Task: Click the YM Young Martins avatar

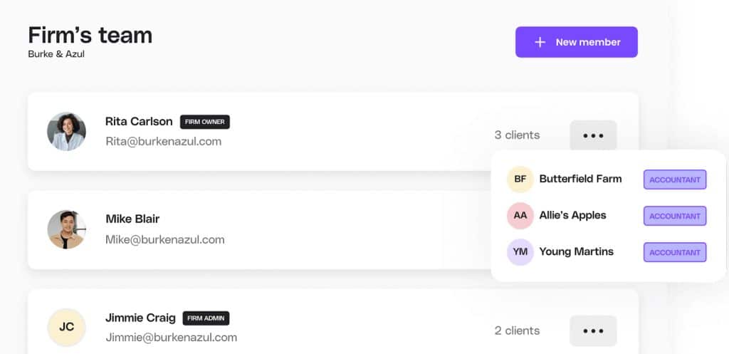Action: (520, 252)
